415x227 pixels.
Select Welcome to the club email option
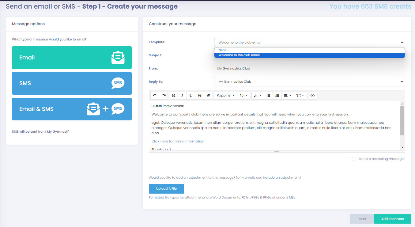pyautogui.click(x=309, y=55)
